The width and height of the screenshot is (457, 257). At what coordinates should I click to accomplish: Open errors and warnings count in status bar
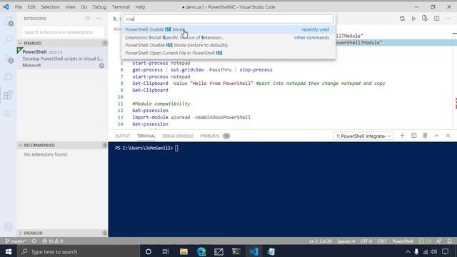52,241
